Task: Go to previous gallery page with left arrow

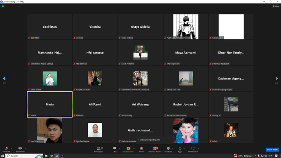Action: tap(4, 78)
